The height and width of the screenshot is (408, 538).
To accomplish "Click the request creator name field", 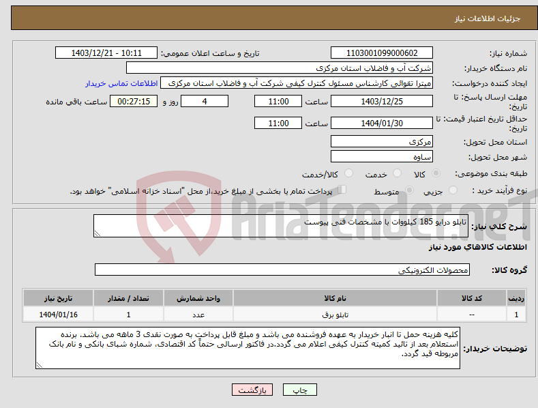I will [x=297, y=83].
